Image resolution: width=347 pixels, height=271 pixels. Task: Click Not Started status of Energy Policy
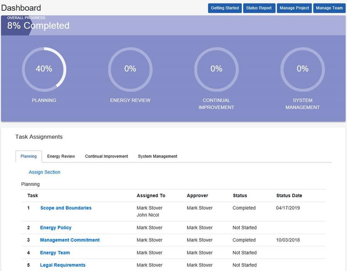click(244, 228)
